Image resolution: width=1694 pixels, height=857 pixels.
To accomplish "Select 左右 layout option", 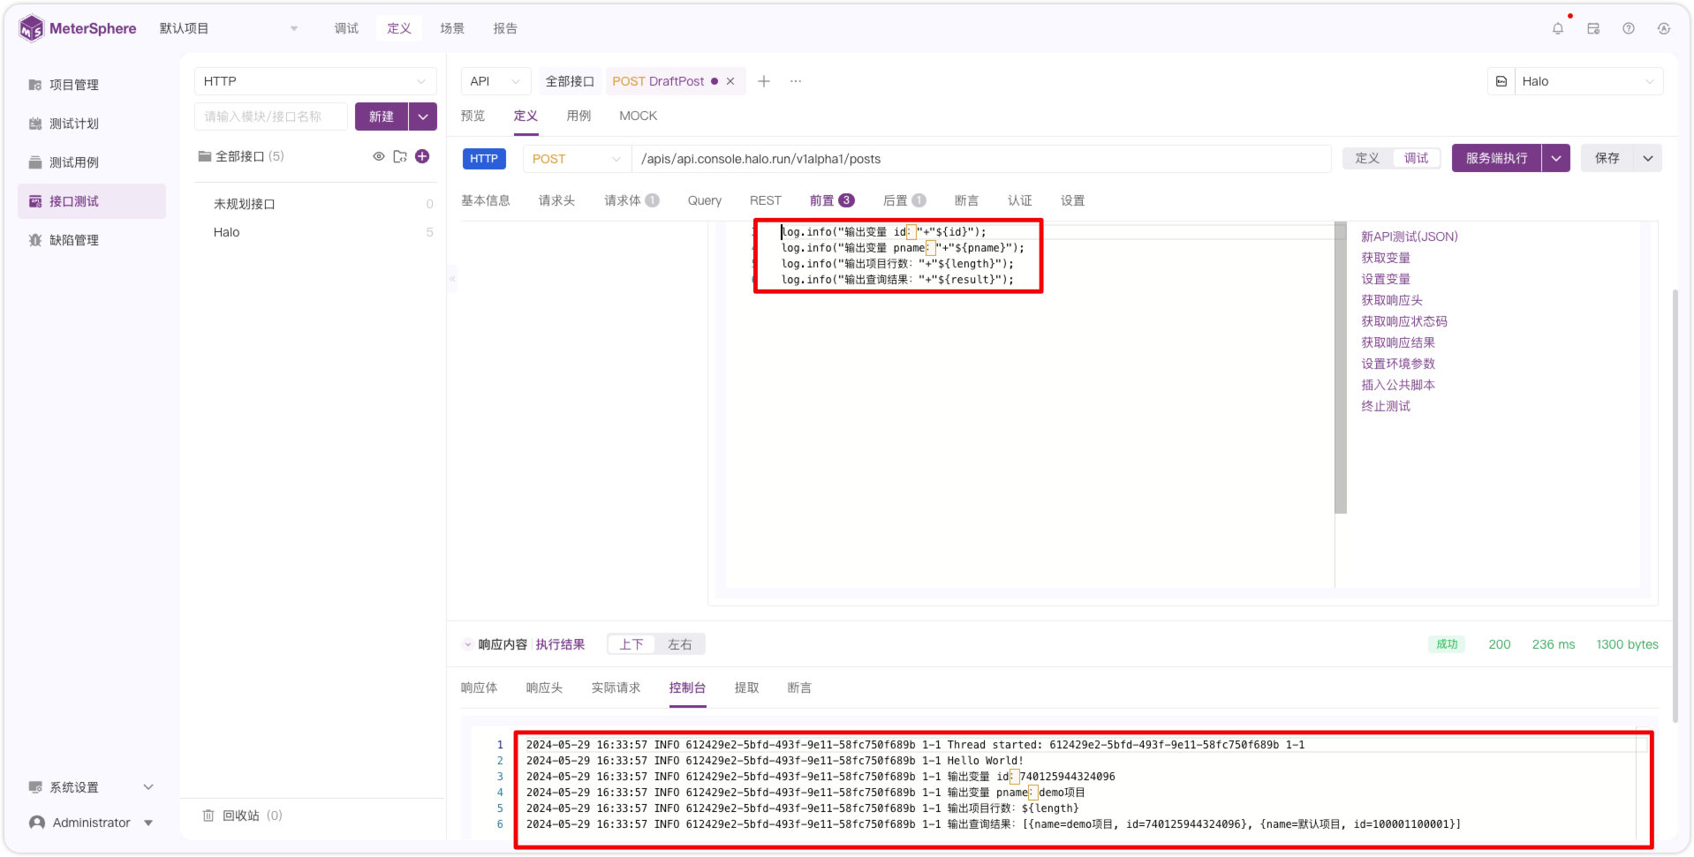I will point(680,644).
